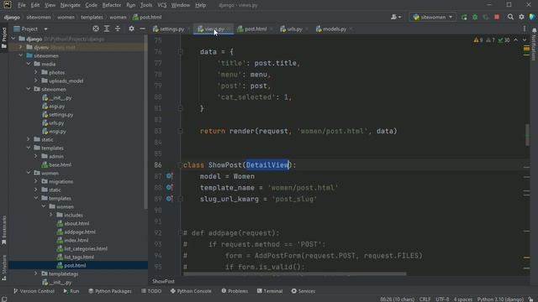Stop the running process with red square

[x=497, y=17]
